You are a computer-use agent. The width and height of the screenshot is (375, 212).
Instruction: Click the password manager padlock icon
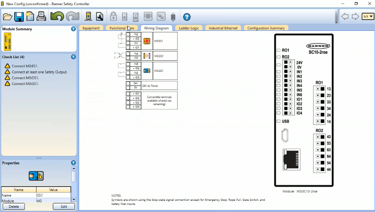[113, 17]
